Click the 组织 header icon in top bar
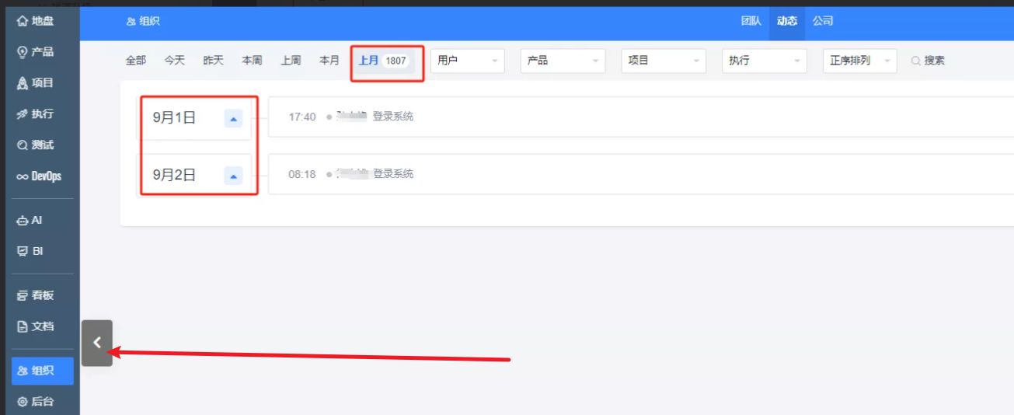 click(x=131, y=22)
